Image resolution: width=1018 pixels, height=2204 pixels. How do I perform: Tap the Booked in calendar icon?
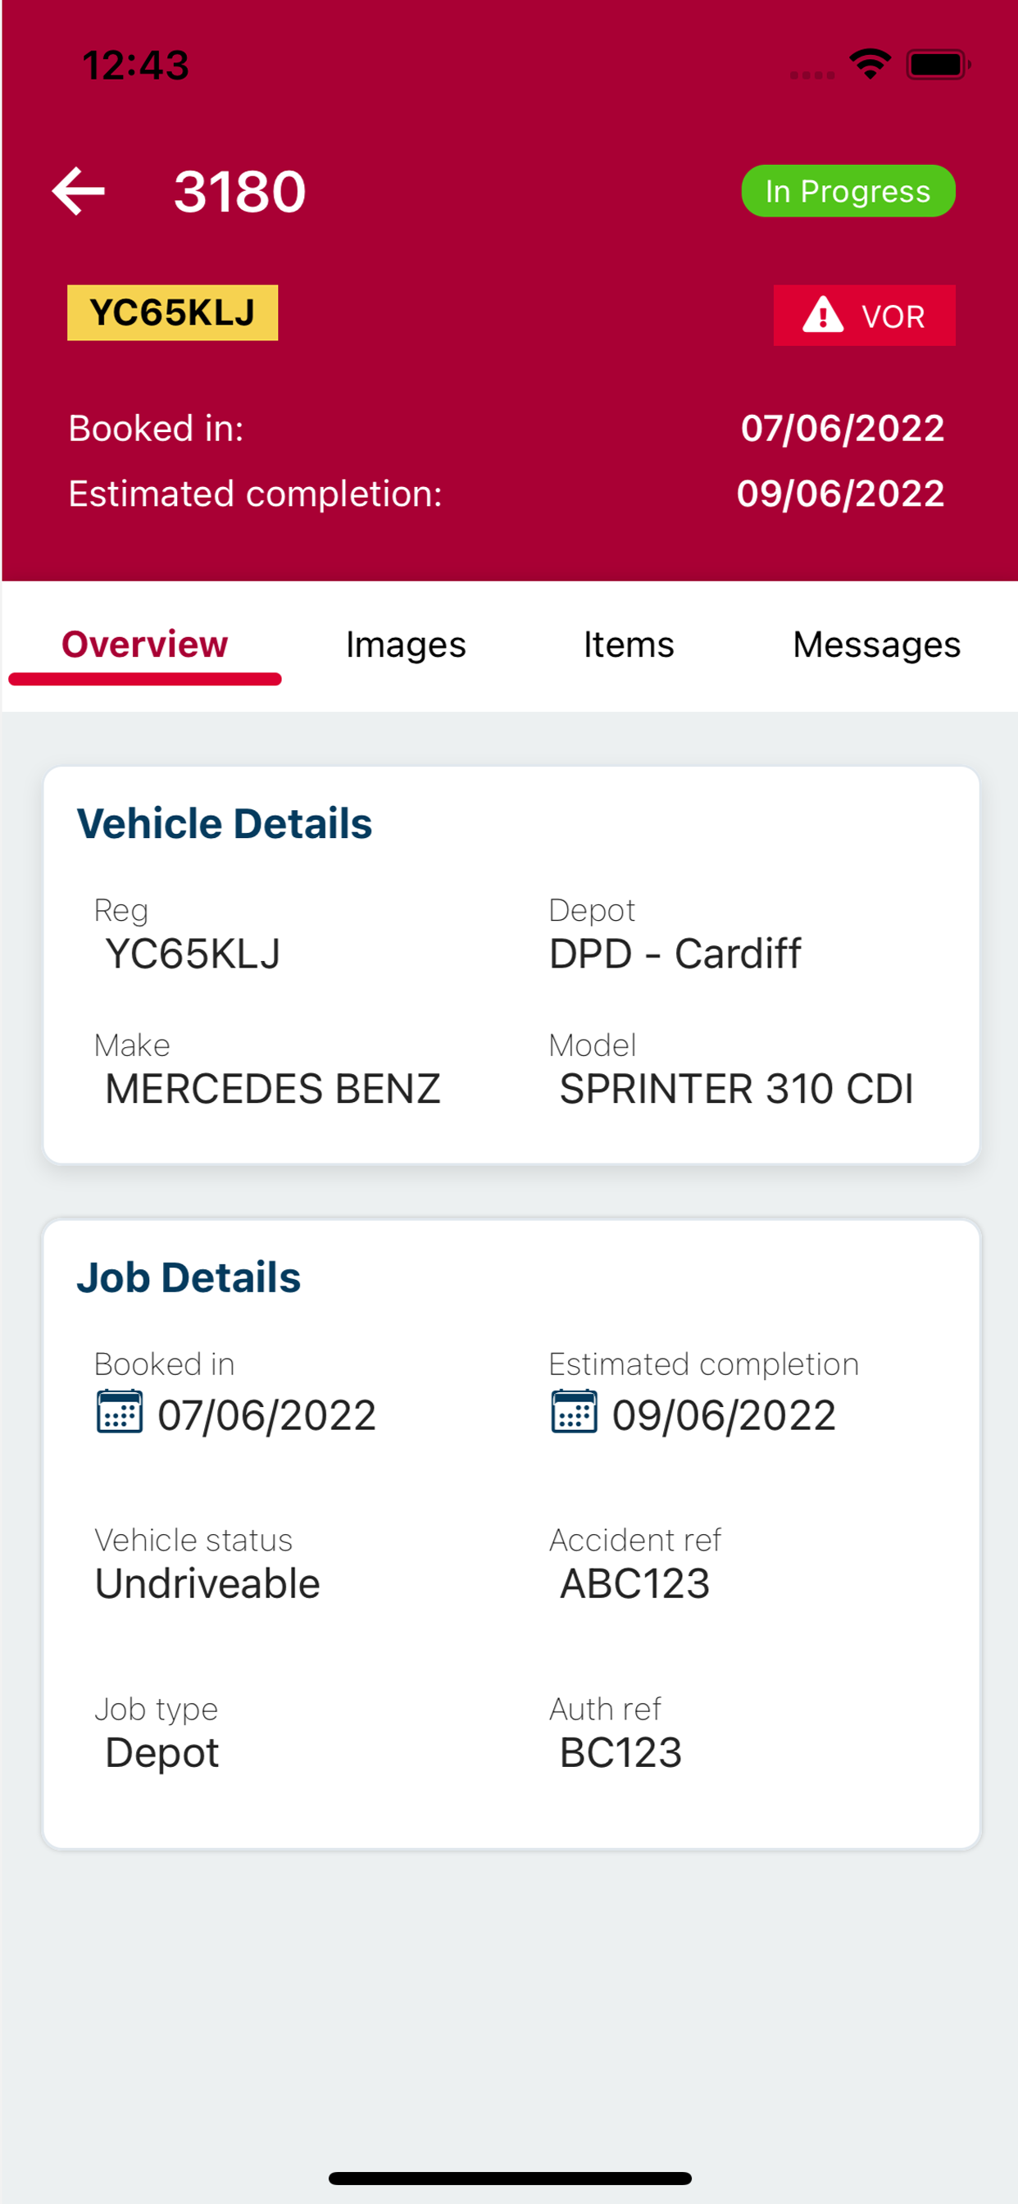click(x=119, y=1412)
